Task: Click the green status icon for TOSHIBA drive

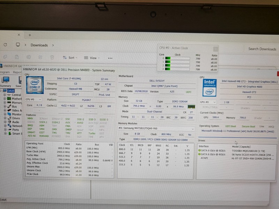Action: pos(199,150)
